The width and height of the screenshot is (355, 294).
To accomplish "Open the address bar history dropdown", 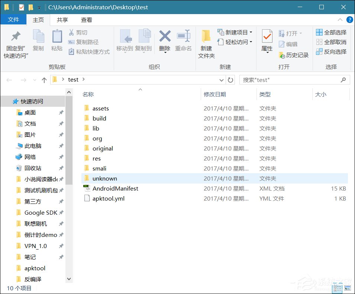I will tap(222, 79).
